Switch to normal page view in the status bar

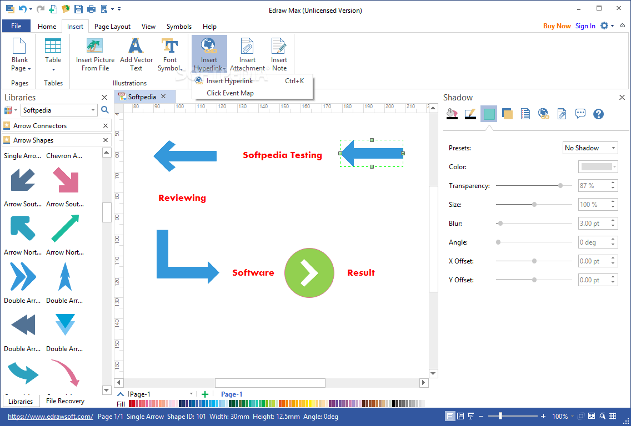450,417
